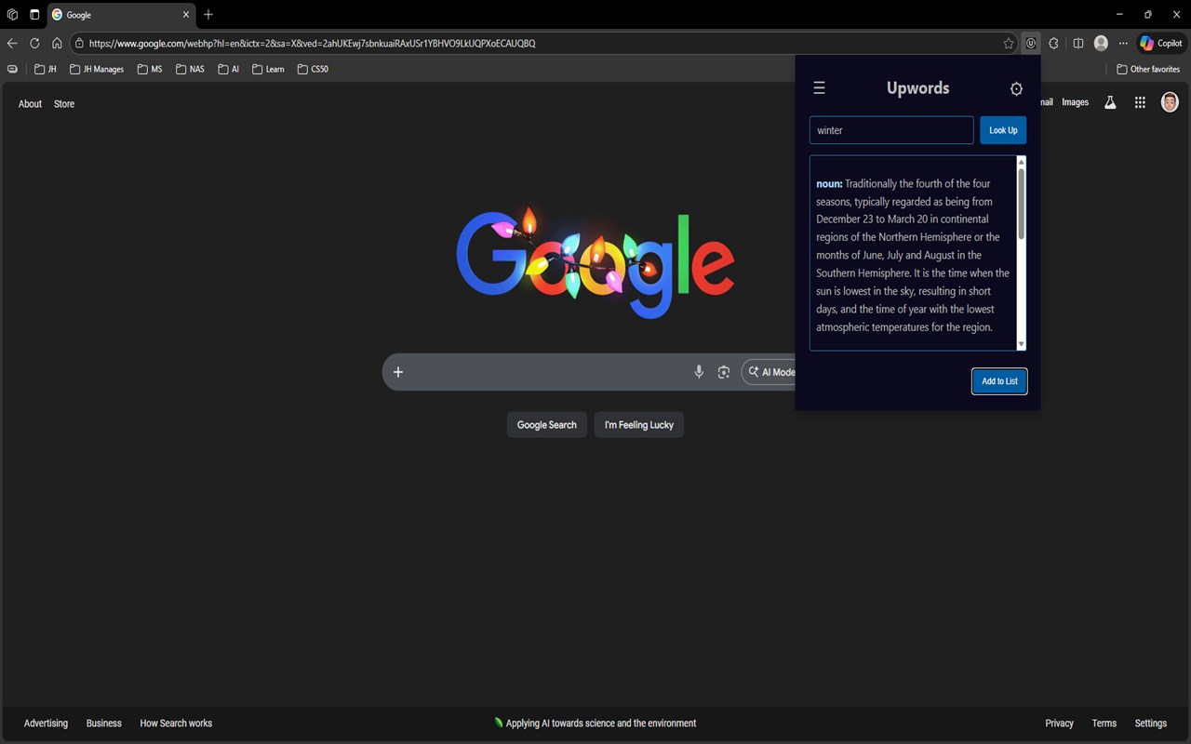Start voice search with microphone icon
The image size is (1191, 744).
699,372
